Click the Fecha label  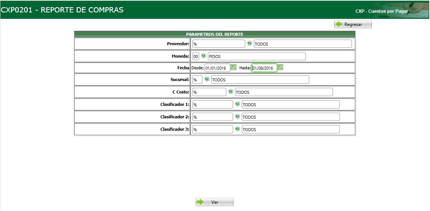(184, 68)
